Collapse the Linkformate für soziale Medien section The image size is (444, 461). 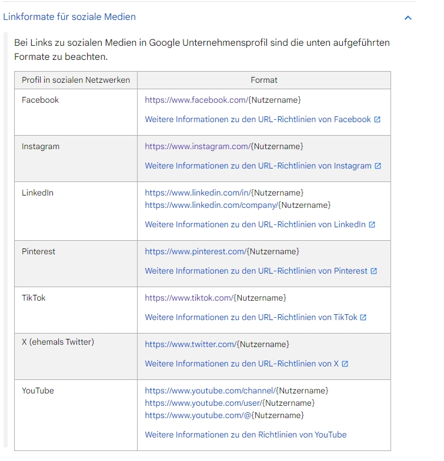pyautogui.click(x=408, y=18)
